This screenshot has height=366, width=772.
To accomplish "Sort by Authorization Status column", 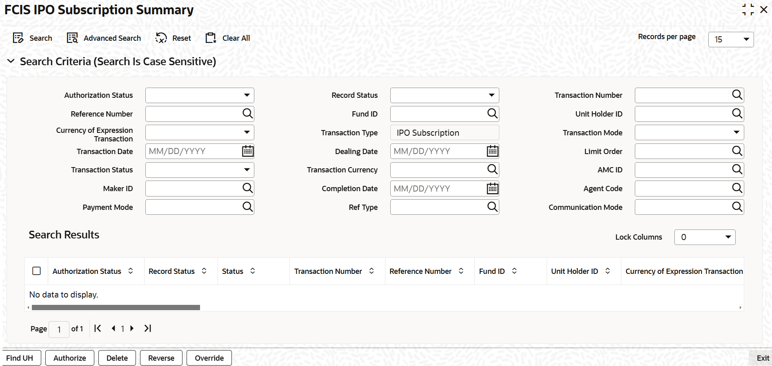I will 131,271.
